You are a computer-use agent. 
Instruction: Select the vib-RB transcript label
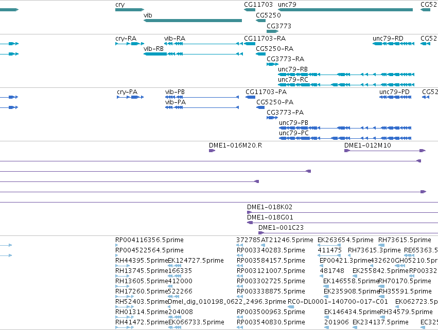[153, 48]
